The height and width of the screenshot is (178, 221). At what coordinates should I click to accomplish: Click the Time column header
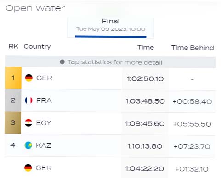tap(146, 47)
